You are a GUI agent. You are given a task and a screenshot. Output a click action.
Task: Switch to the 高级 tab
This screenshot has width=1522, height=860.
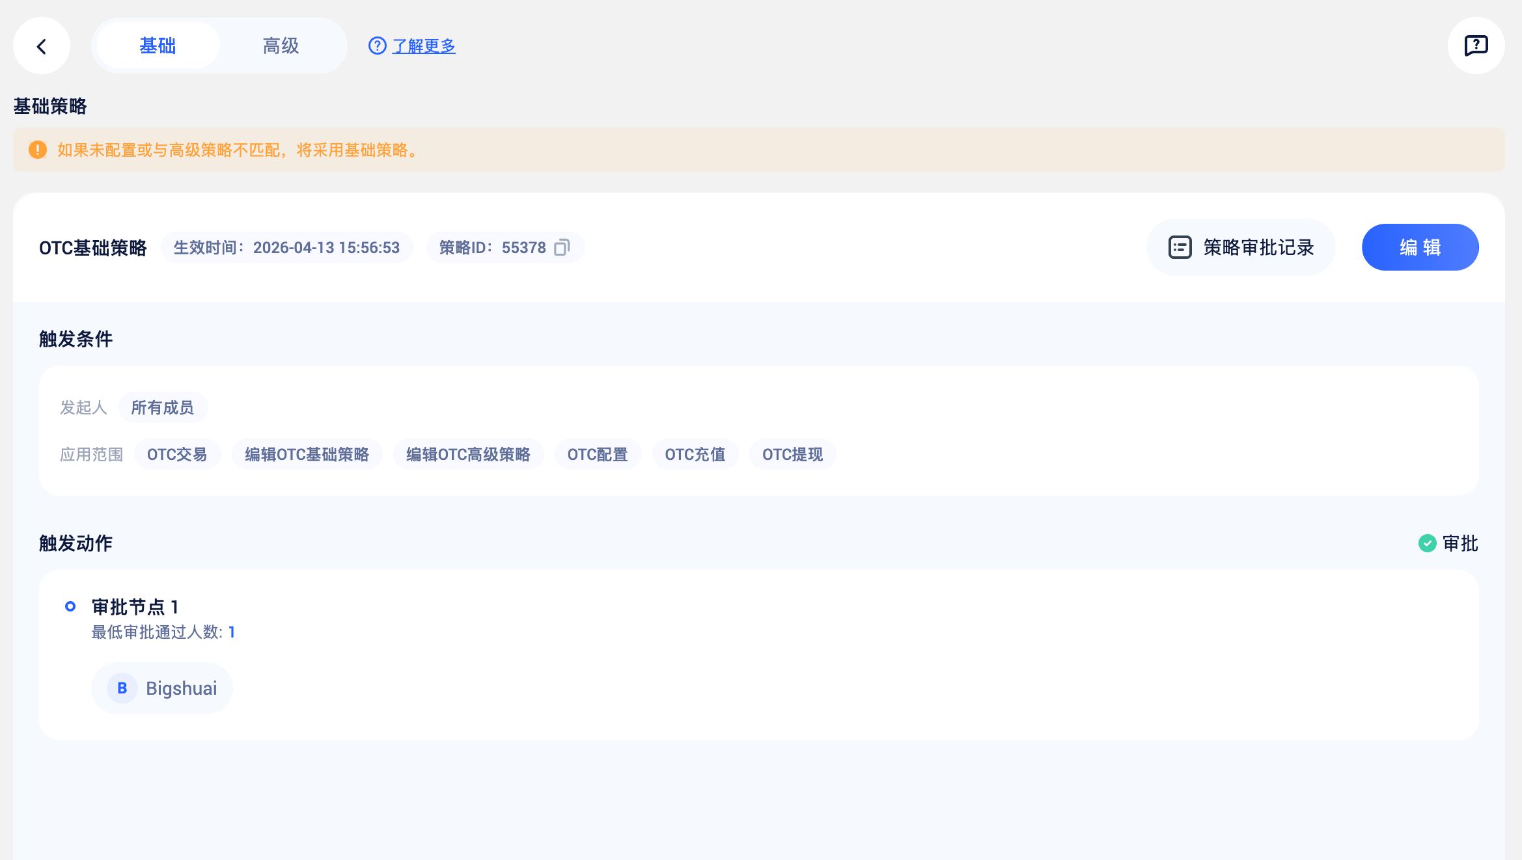[281, 46]
